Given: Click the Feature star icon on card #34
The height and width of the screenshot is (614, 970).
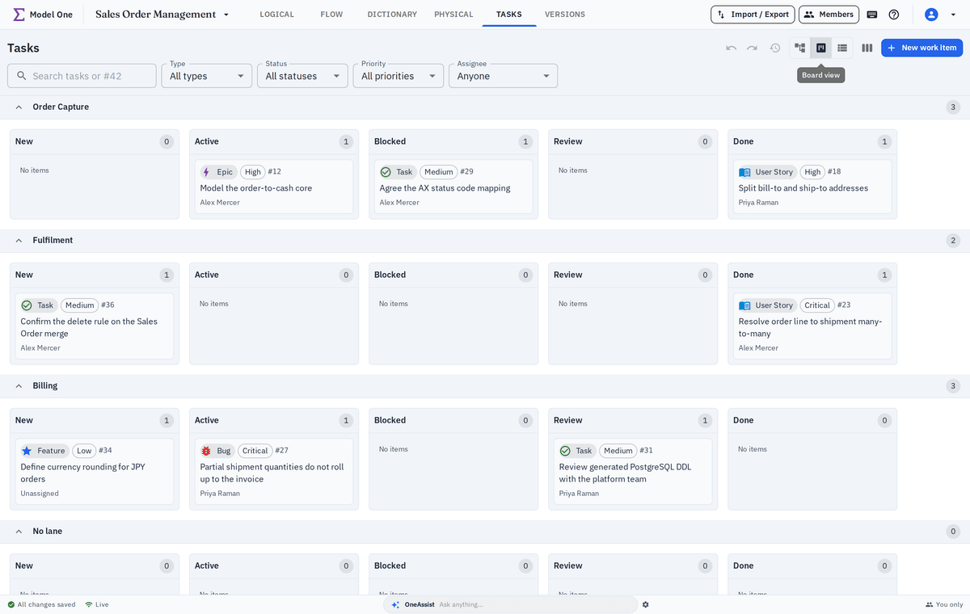Looking at the screenshot, I should tap(27, 451).
